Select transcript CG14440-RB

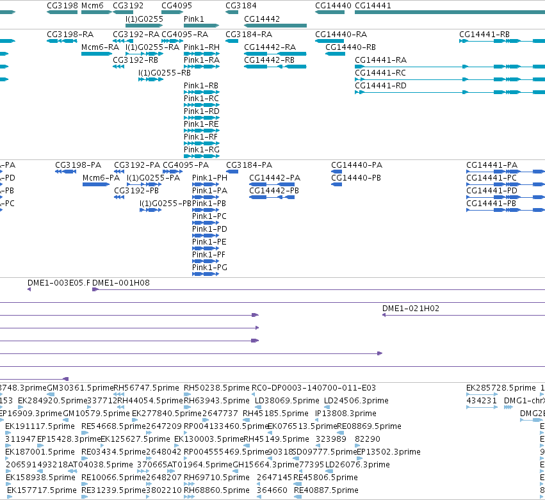point(350,47)
